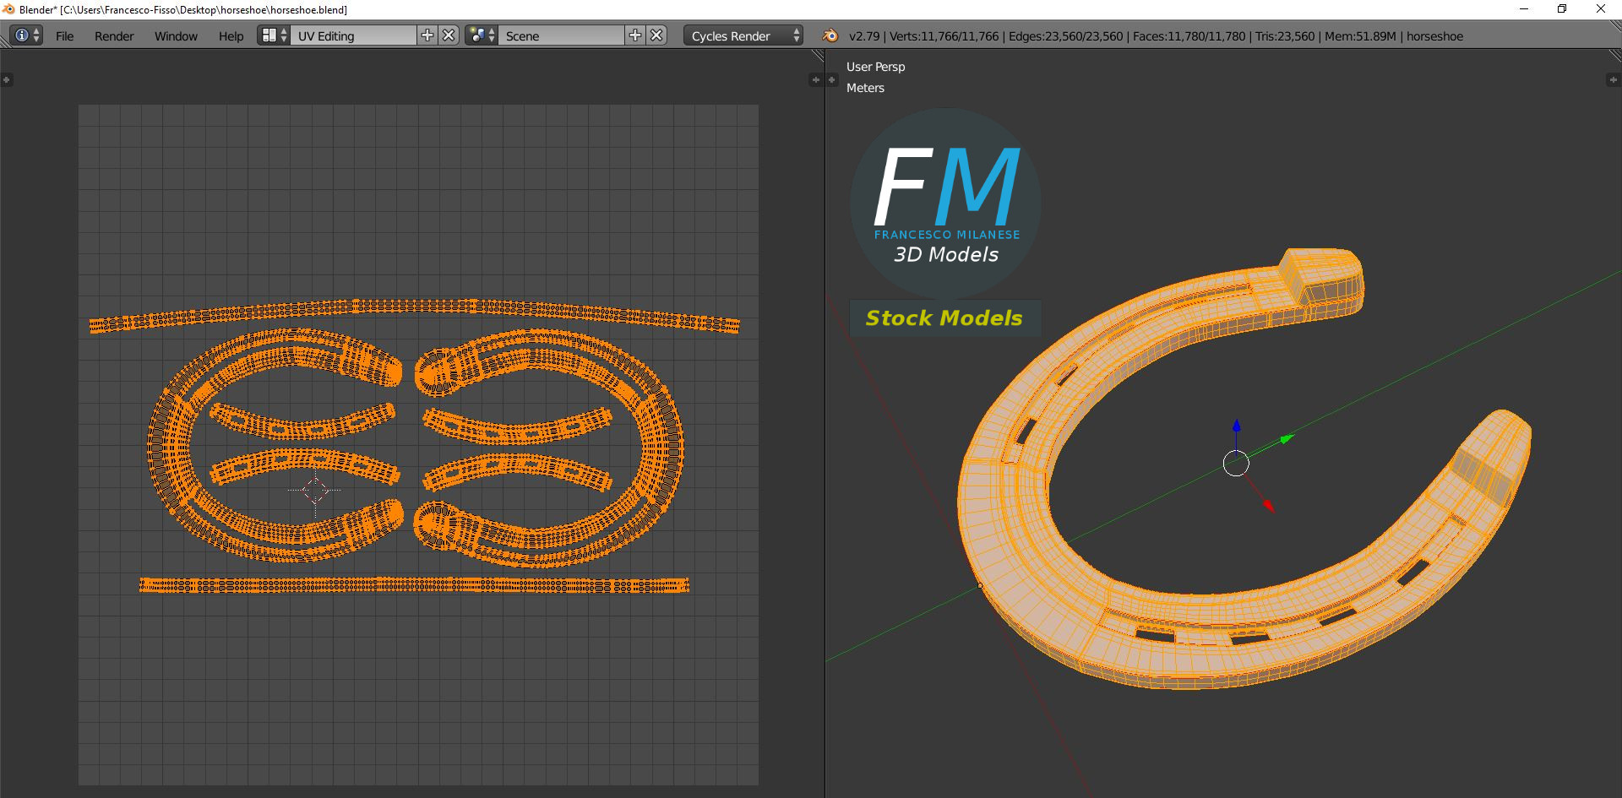This screenshot has width=1622, height=798.
Task: Open the screen layout list with its stepper arrows
Action: coord(284,35)
